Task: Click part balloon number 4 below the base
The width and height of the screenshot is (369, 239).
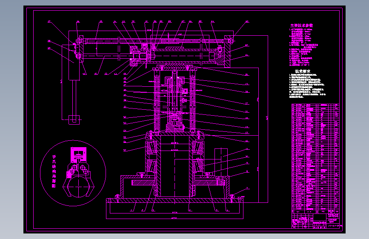Action: coord(190,210)
